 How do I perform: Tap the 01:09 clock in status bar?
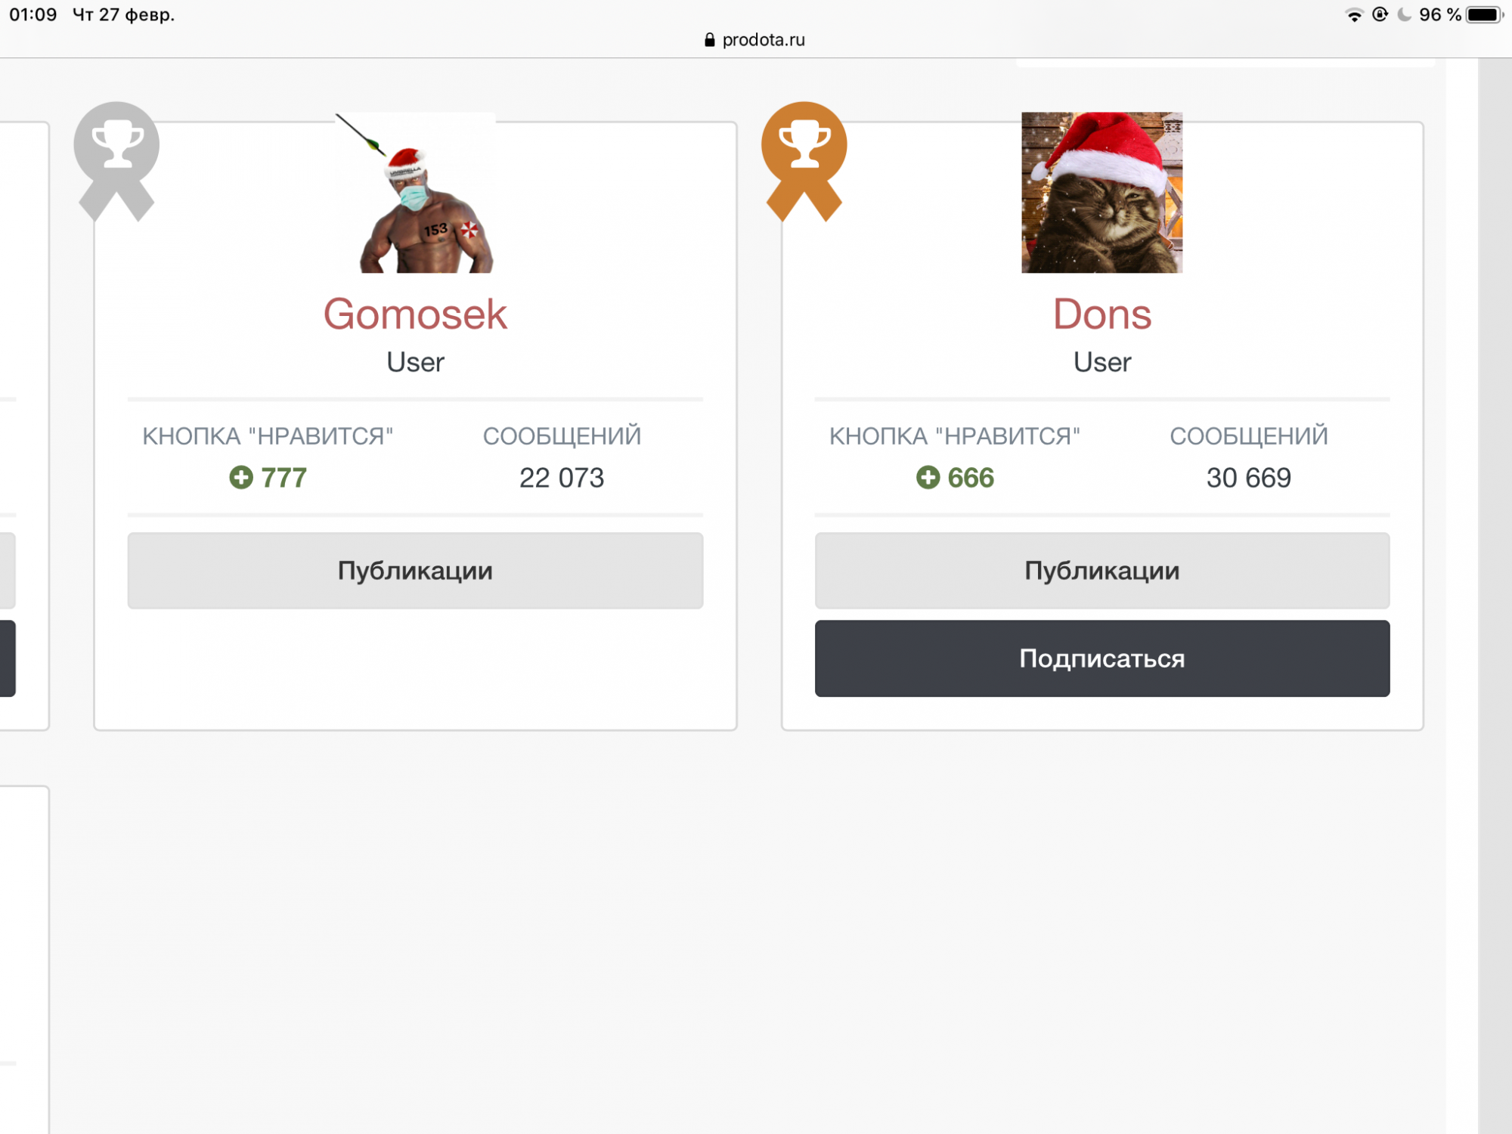tap(33, 15)
